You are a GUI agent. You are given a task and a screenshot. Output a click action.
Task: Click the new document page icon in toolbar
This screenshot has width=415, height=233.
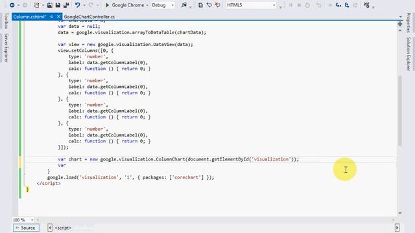click(x=200, y=5)
